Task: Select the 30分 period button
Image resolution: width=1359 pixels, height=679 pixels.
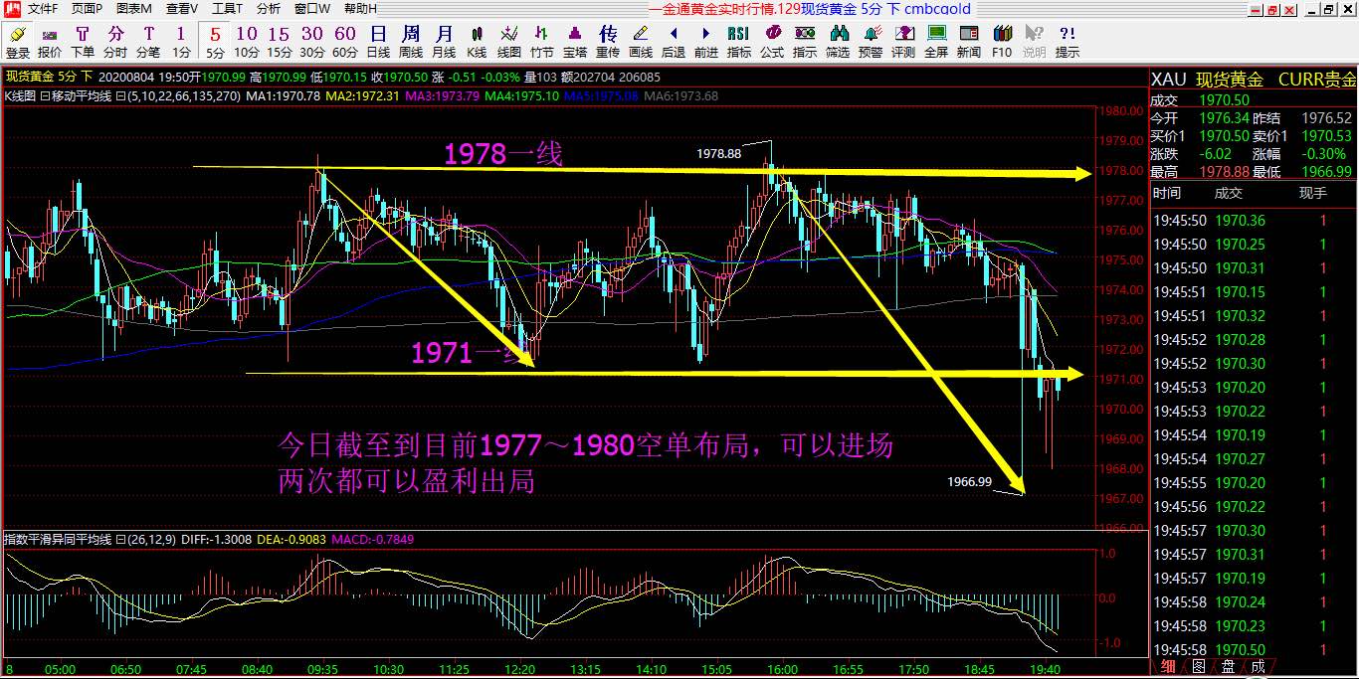Action: point(312,43)
